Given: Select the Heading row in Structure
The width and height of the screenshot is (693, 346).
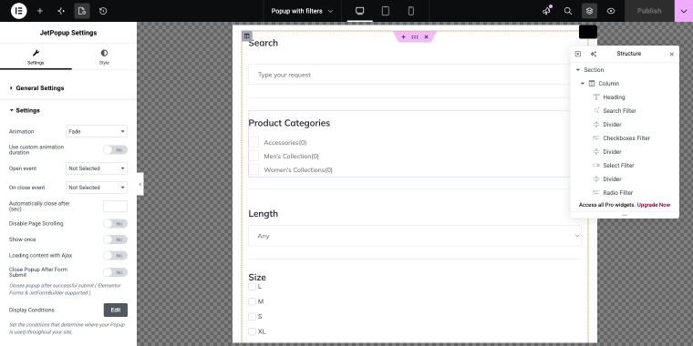Looking at the screenshot, I should pyautogui.click(x=625, y=97).
